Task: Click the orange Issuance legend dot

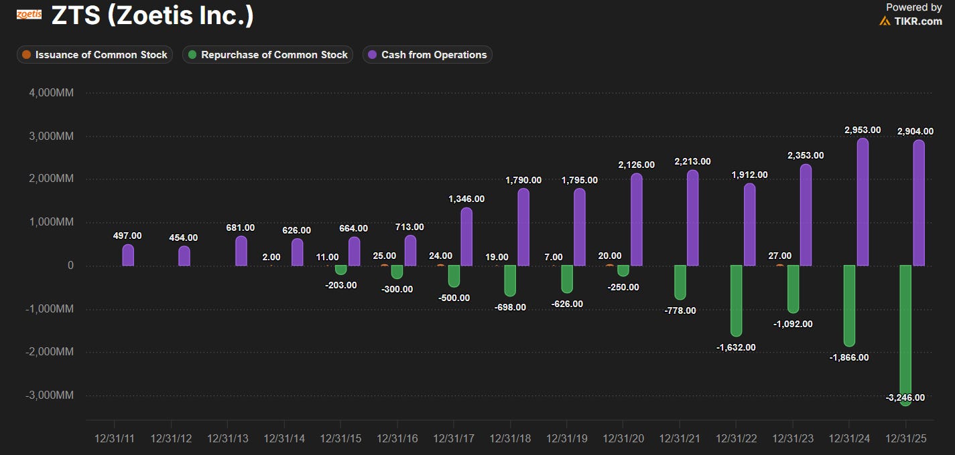Action: pos(27,55)
